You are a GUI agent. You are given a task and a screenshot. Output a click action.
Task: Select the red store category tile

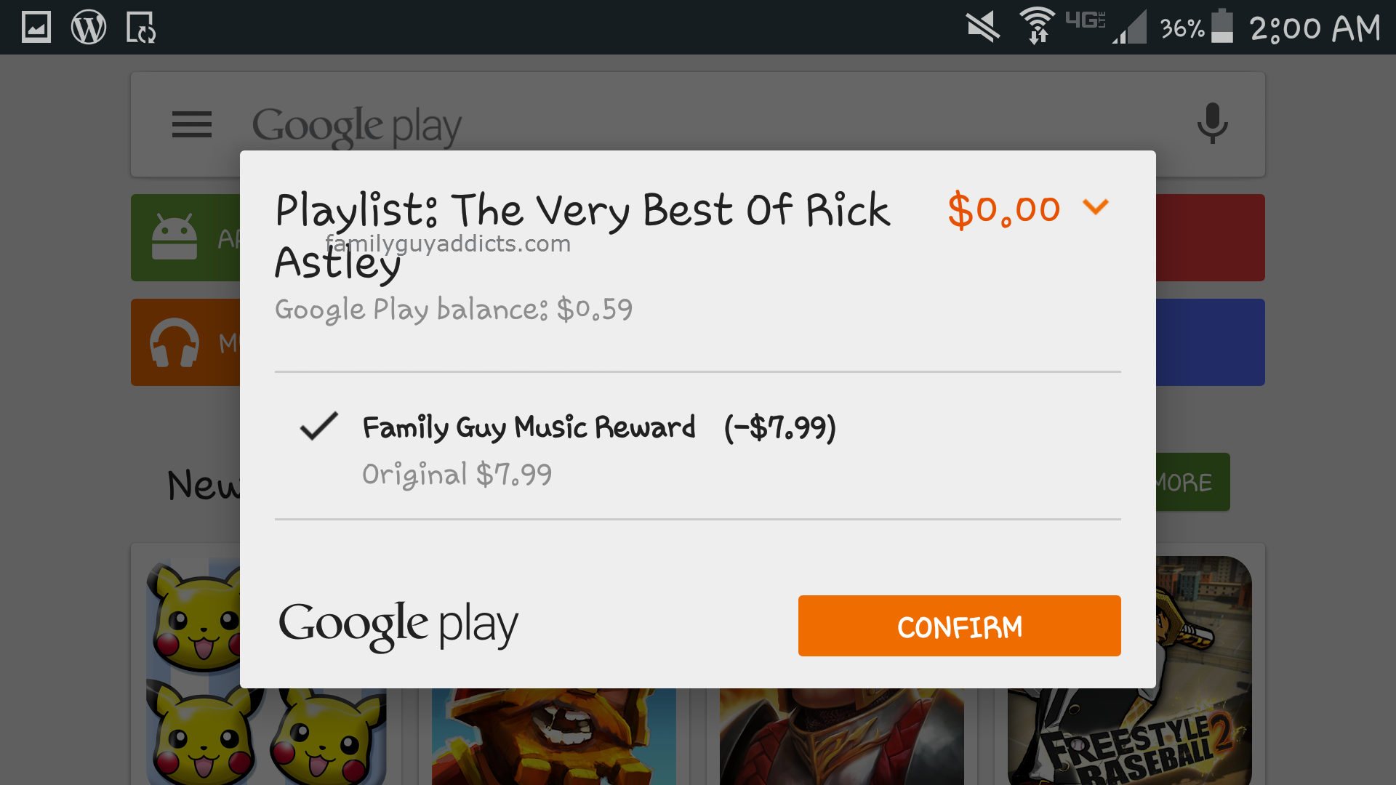pyautogui.click(x=1210, y=237)
